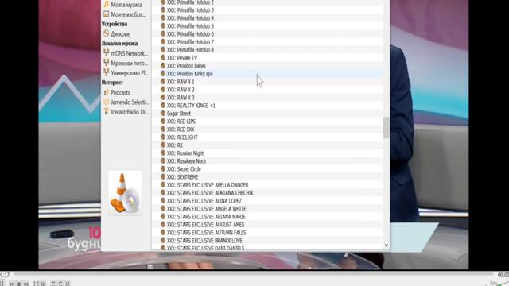Image resolution: width=509 pixels, height=286 pixels.
Task: Select playlist entry RAW X 1
Action: point(267,82)
